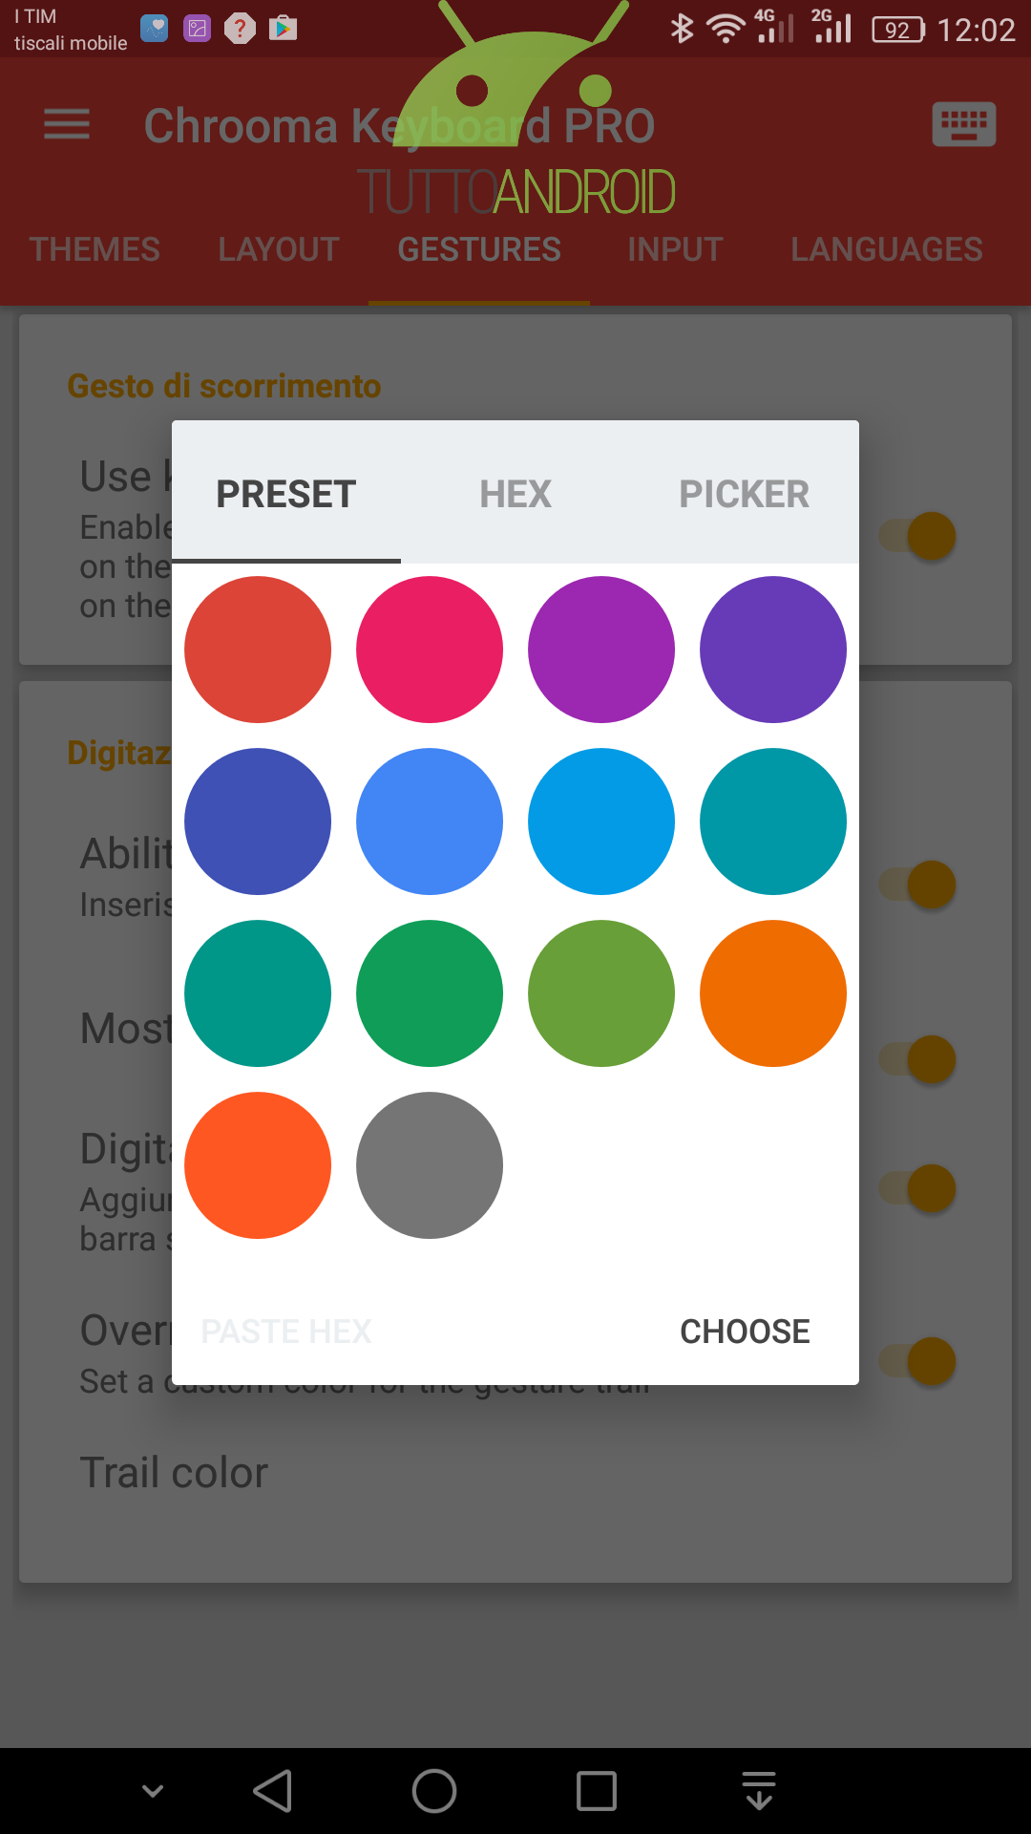
Task: Tap the keyboard icon in the header
Action: (963, 124)
